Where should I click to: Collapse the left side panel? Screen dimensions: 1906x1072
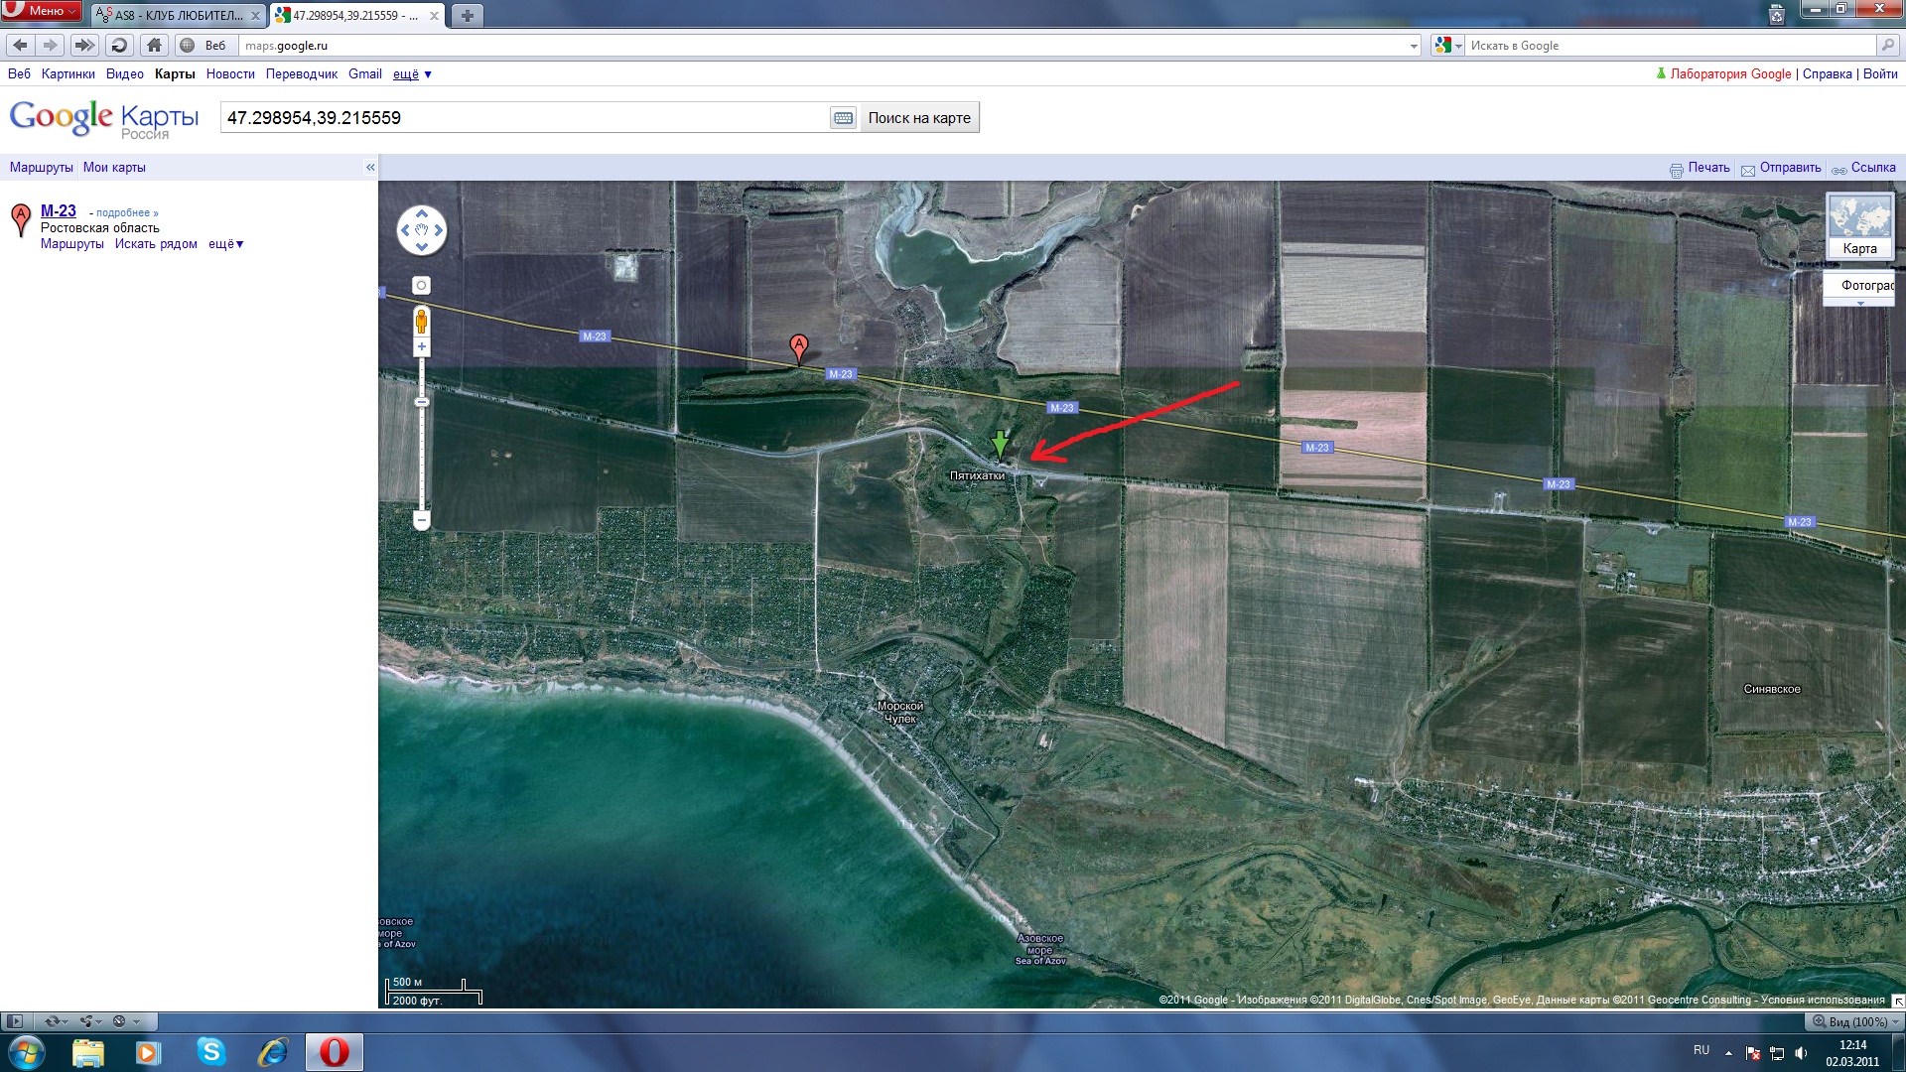tap(370, 167)
